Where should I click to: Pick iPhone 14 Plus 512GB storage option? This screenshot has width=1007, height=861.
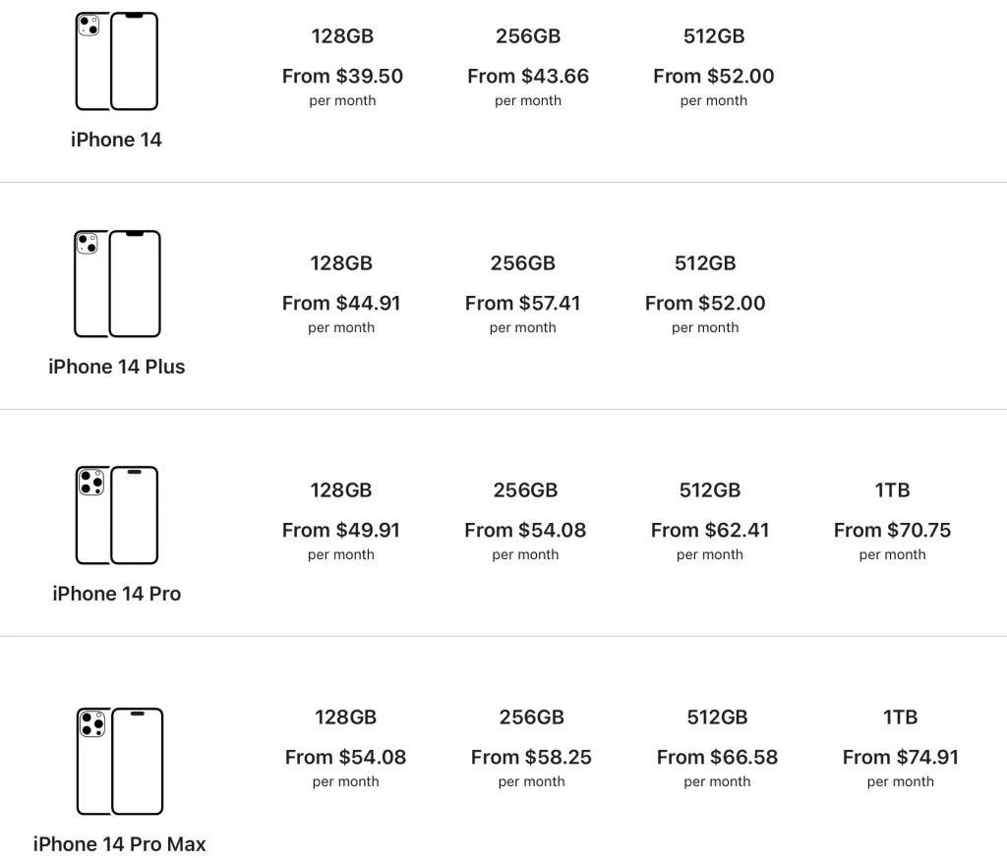tap(705, 294)
